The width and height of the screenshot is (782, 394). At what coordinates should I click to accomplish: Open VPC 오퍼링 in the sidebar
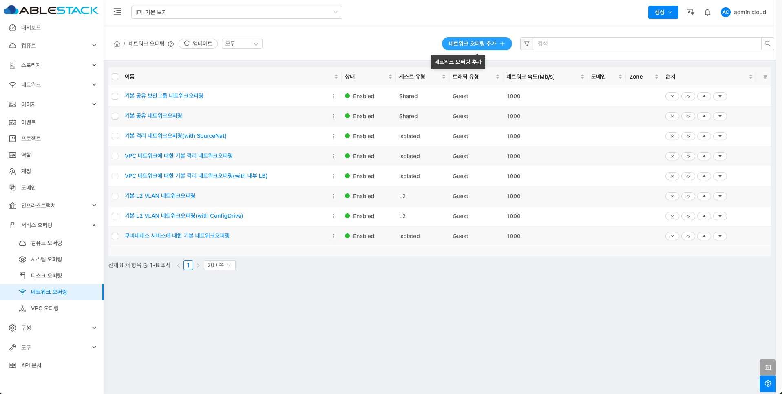pos(45,308)
